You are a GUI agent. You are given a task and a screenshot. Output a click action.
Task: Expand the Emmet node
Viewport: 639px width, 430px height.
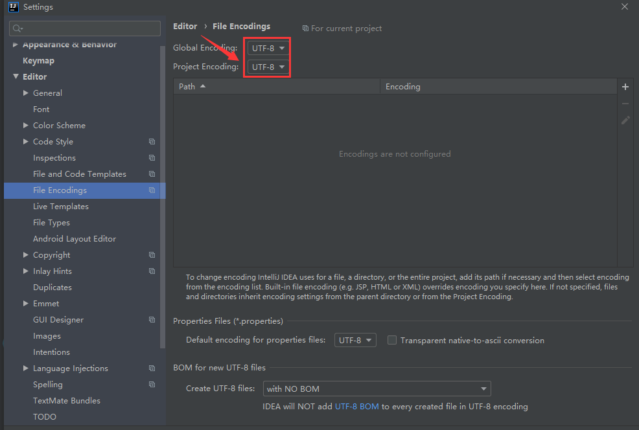tap(26, 303)
